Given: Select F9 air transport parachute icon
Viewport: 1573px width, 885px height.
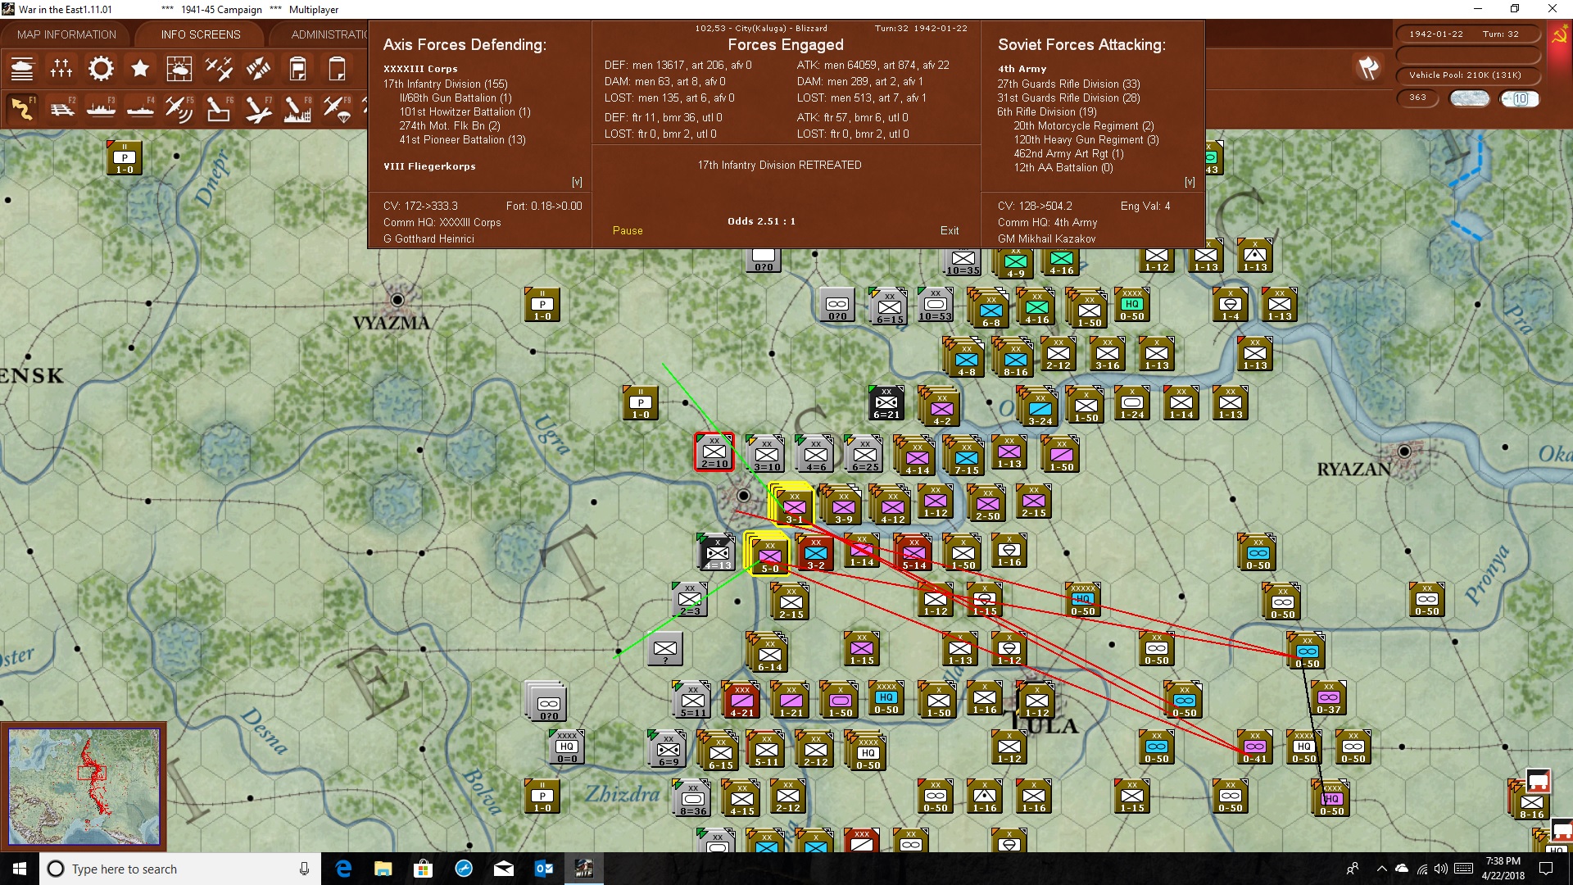Looking at the screenshot, I should pos(337,108).
